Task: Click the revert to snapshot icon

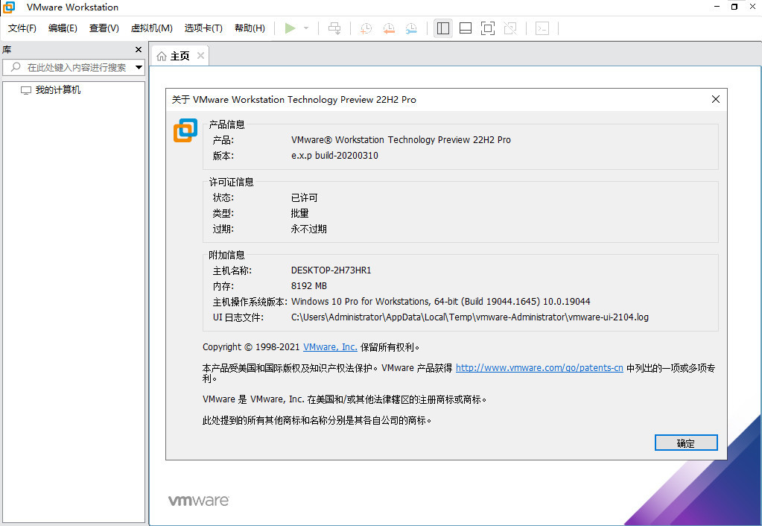Action: (x=388, y=28)
